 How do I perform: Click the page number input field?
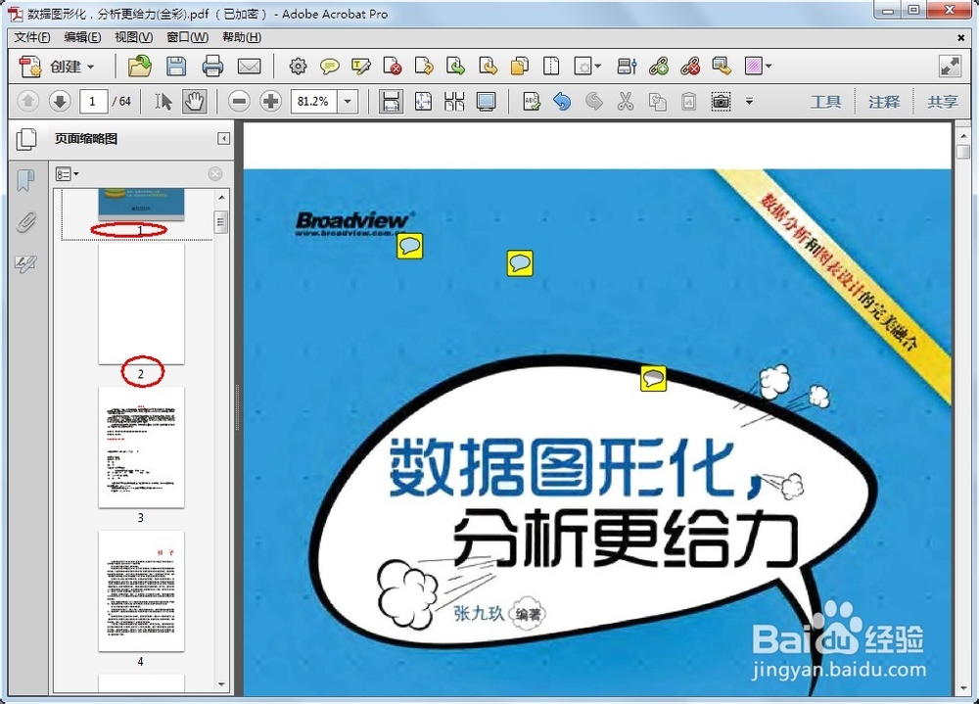click(94, 101)
